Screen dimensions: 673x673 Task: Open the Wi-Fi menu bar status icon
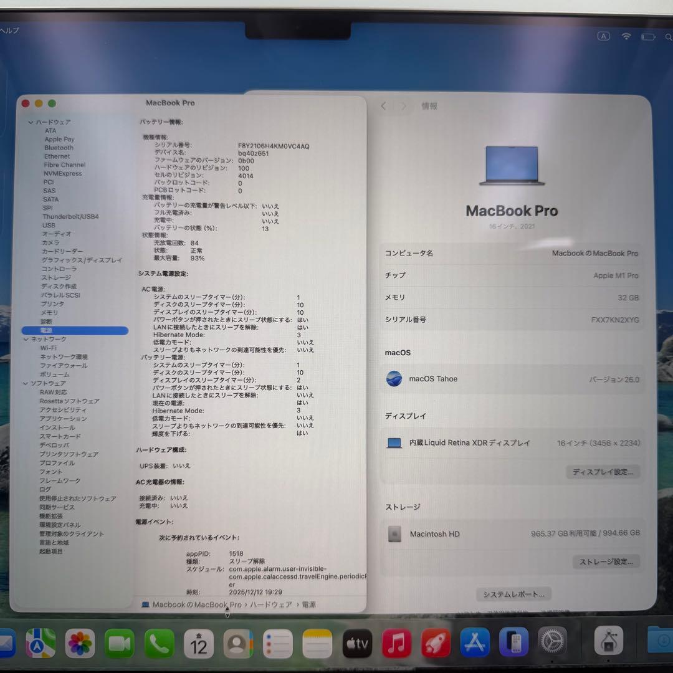point(626,36)
